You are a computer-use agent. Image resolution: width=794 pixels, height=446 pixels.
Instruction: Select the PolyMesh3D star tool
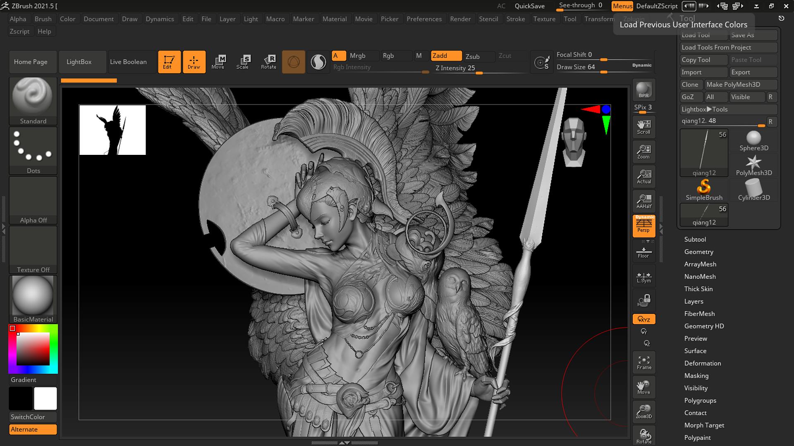click(x=753, y=166)
